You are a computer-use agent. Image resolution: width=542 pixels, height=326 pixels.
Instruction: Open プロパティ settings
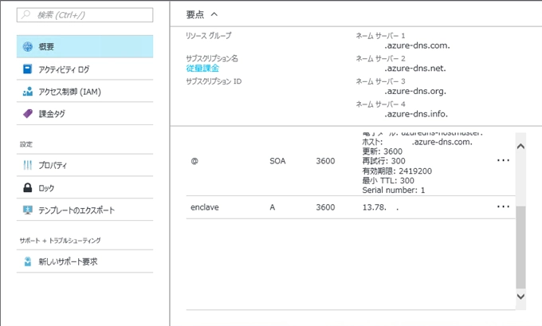84,165
